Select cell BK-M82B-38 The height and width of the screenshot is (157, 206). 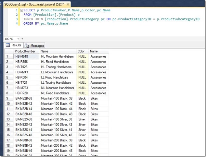coord(26,98)
